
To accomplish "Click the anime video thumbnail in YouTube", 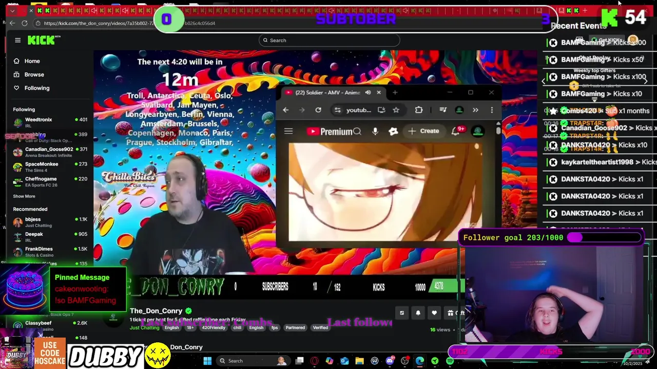I will click(x=385, y=192).
